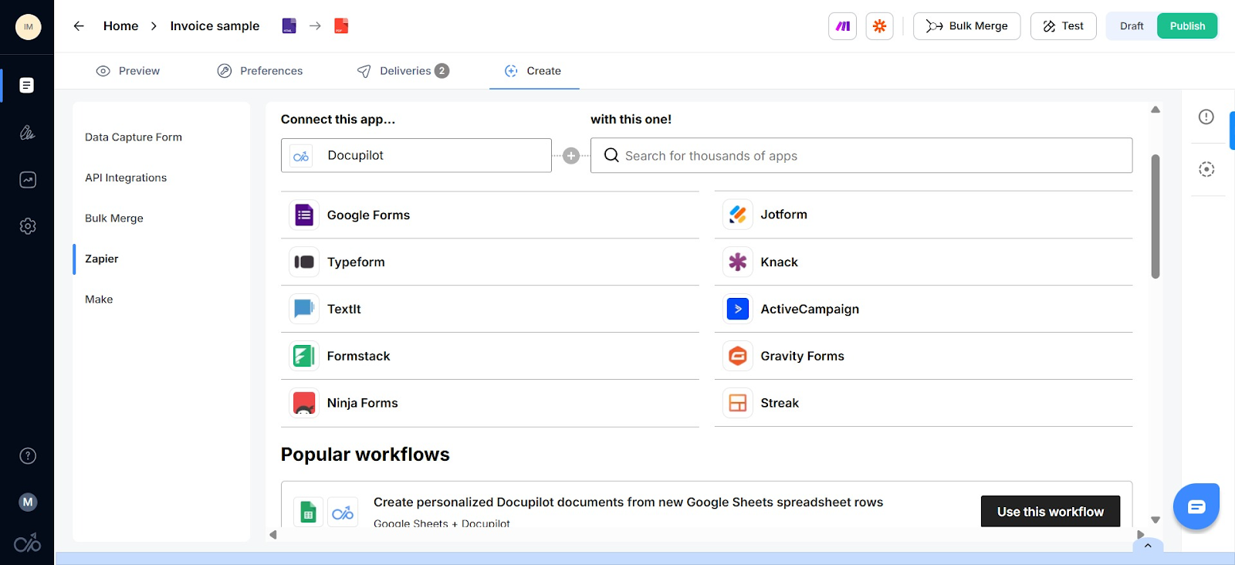This screenshot has height=565, width=1235.
Task: Click the M workspace badge
Action: point(28,502)
